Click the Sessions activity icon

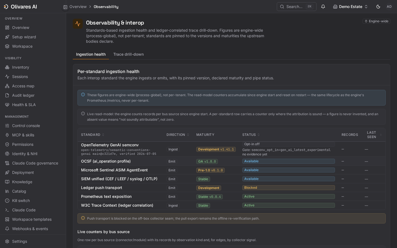[7, 77]
